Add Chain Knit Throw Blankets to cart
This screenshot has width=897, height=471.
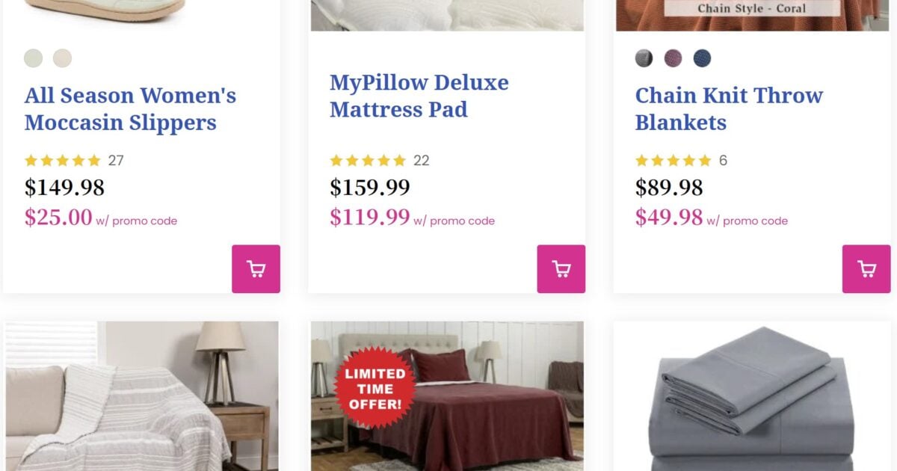click(866, 269)
